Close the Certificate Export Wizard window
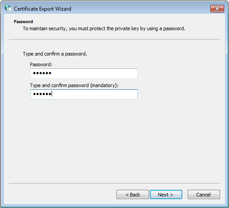 pyautogui.click(x=217, y=9)
